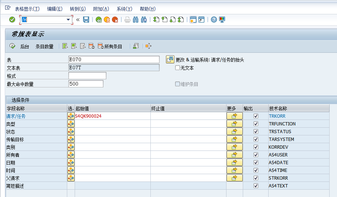Uncheck output checkbox for KORRDEV

(256, 147)
